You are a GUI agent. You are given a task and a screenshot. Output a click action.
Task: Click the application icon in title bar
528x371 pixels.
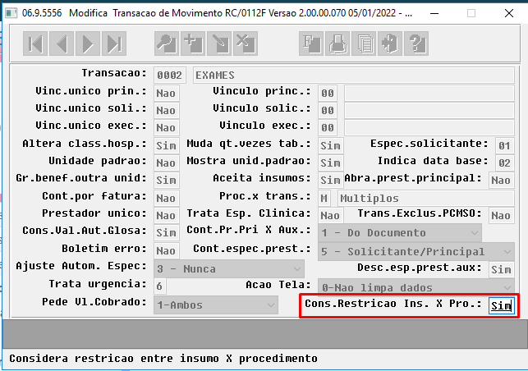(x=11, y=13)
